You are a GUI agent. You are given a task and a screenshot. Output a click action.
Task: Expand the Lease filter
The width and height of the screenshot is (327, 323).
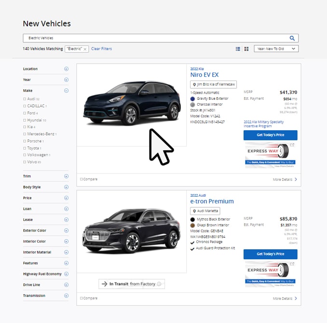point(67,219)
